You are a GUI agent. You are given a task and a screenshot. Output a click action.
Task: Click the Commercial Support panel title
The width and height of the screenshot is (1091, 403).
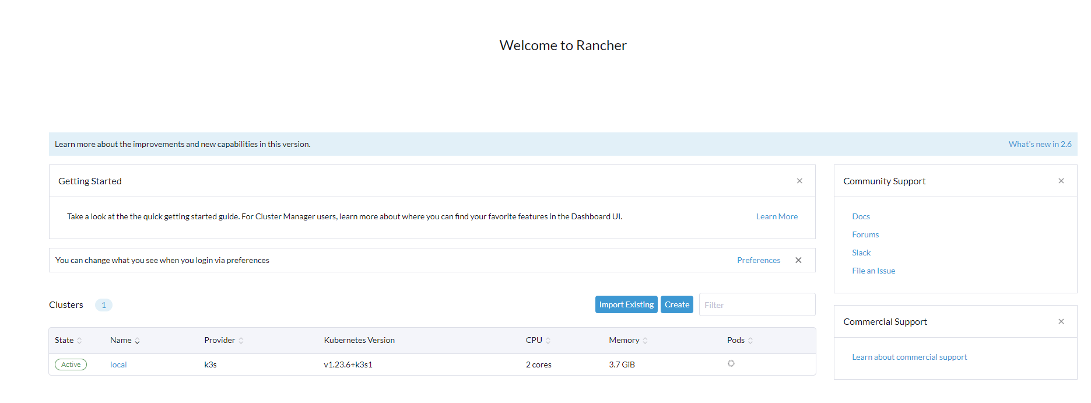(885, 322)
